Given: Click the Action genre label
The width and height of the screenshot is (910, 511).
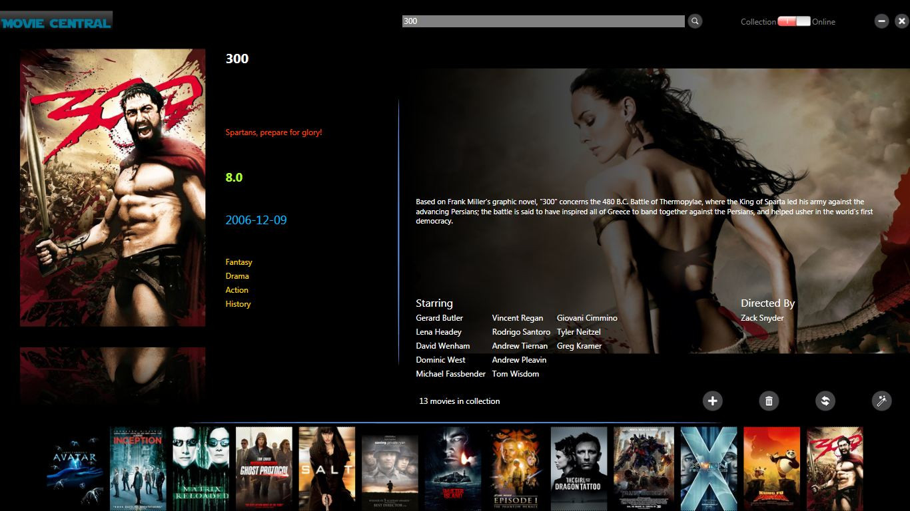Looking at the screenshot, I should [x=236, y=290].
